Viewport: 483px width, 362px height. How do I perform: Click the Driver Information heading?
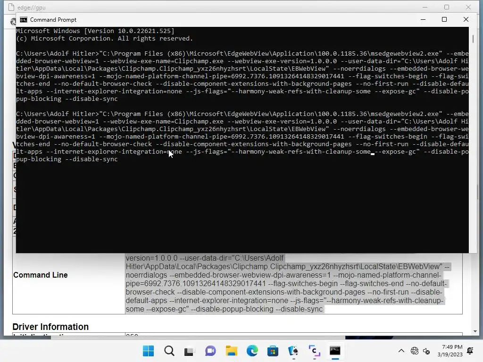point(50,327)
